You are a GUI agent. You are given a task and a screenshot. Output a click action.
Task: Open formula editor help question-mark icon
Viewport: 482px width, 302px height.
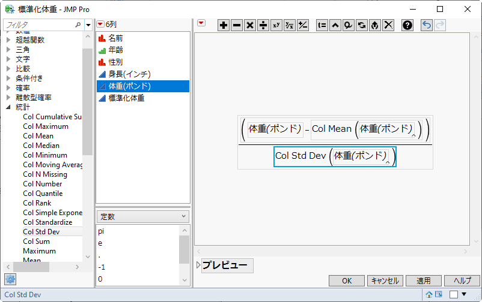coord(407,25)
